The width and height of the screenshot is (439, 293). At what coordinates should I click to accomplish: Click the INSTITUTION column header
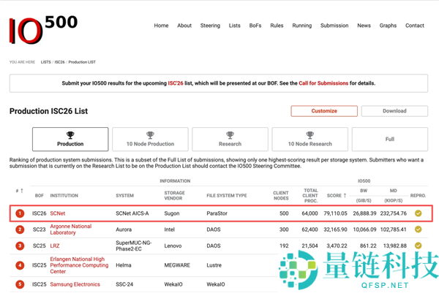64,196
